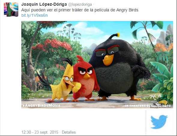Image resolution: width=177 pixels, height=136 pixels.
Task: Open Joaquín López-Dóriga's profile avatar
Action: coord(11,10)
